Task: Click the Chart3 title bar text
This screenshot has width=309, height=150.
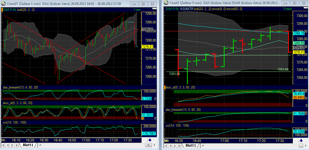Action: point(224,3)
